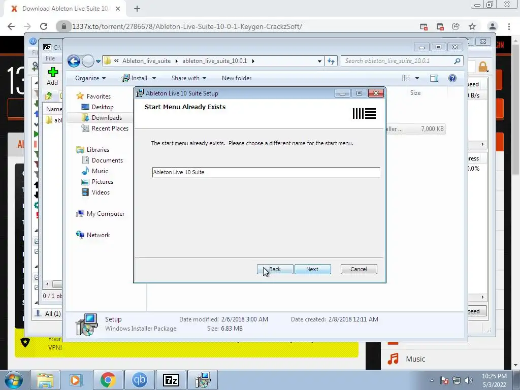Open Windows Media Player from taskbar
The width and height of the screenshot is (520, 390).
pyautogui.click(x=76, y=380)
